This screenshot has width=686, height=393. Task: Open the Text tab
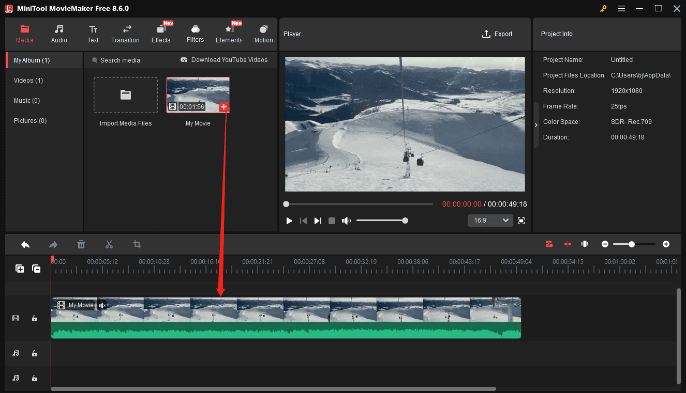pos(93,34)
